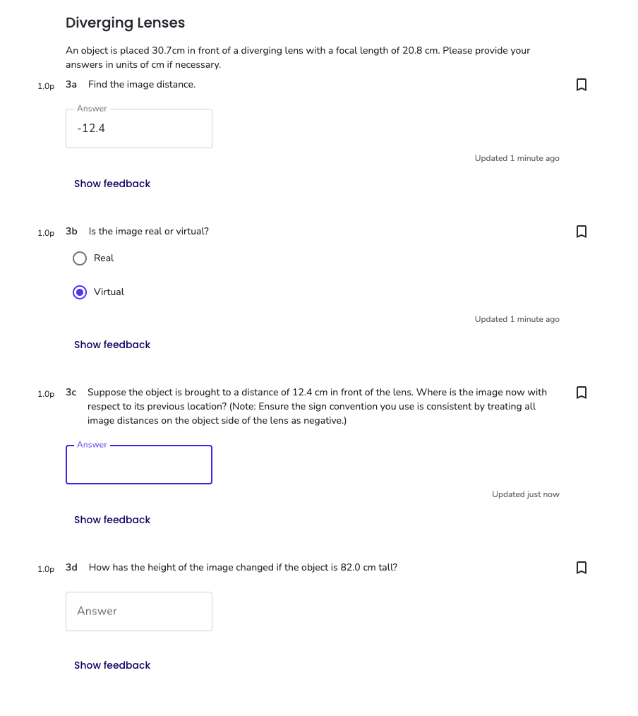Select the Real radio button
Screen dimensions: 638x716
click(x=79, y=258)
